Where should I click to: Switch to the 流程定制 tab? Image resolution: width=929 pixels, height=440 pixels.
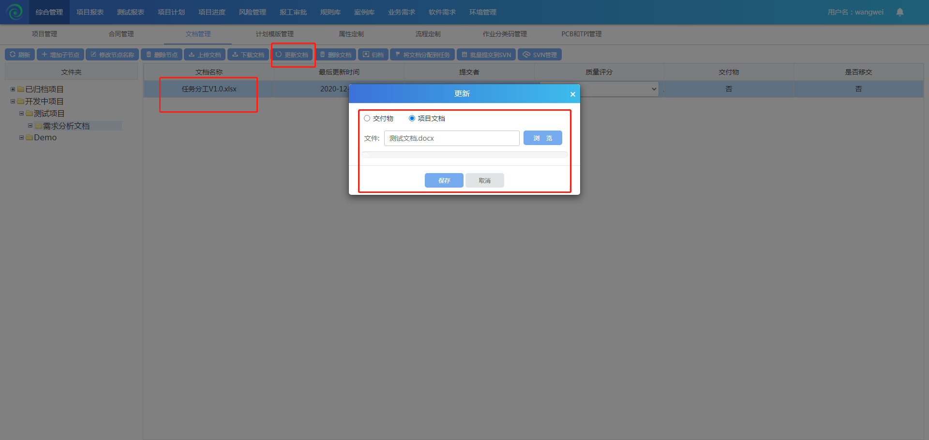click(x=428, y=34)
